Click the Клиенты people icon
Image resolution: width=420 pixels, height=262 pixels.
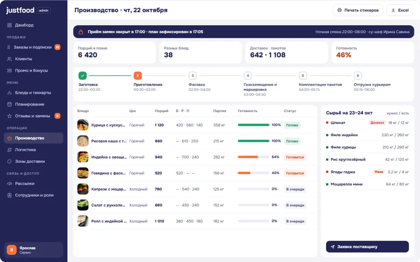pyautogui.click(x=9, y=59)
